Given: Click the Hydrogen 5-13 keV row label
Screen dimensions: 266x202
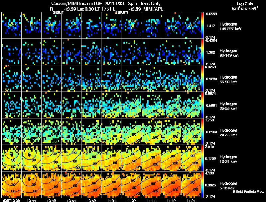Looking at the screenshot, I should [228, 186].
